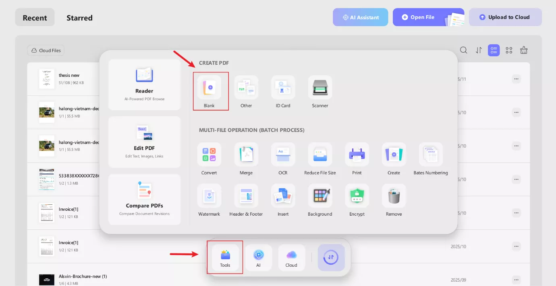Viewport: 556px width, 286px height.
Task: Click the round sync button in dock
Action: coord(331,257)
